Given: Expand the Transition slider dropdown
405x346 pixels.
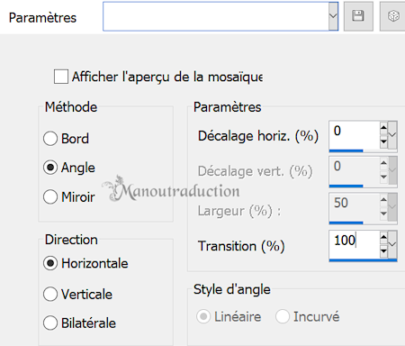Looking at the screenshot, I should coord(392,244).
